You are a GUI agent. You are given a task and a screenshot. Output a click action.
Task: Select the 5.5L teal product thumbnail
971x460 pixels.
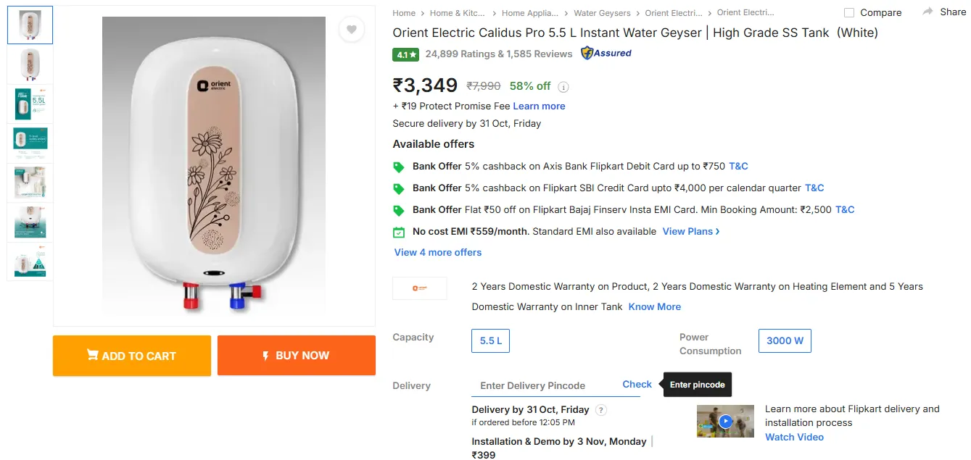point(30,104)
